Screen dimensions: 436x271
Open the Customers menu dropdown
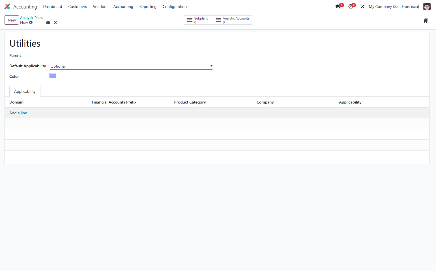coord(78,7)
